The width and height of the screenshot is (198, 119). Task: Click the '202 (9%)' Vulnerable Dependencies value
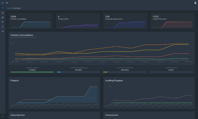point(78,70)
